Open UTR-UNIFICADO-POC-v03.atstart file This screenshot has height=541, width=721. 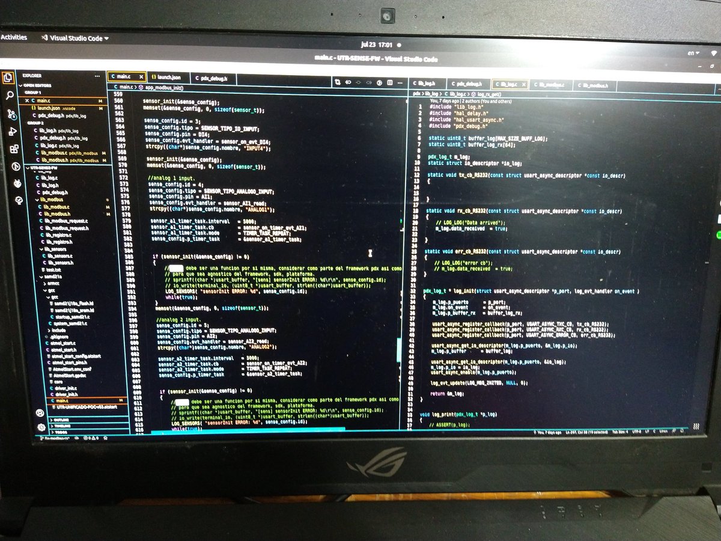[84, 406]
